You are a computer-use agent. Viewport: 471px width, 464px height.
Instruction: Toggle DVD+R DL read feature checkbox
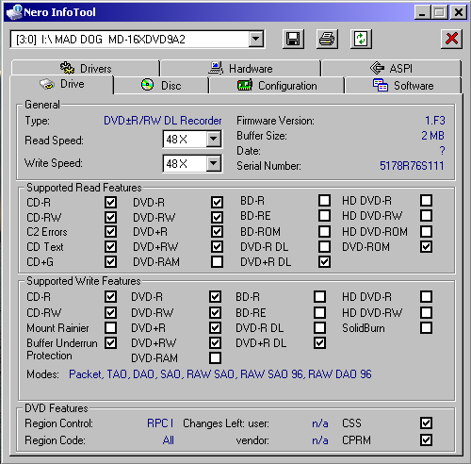(x=324, y=262)
